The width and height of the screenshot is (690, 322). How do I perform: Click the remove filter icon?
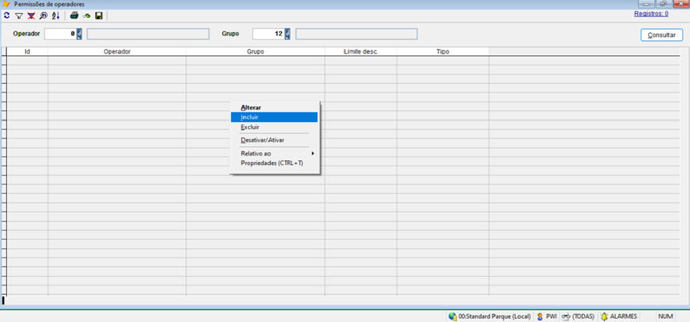click(31, 16)
